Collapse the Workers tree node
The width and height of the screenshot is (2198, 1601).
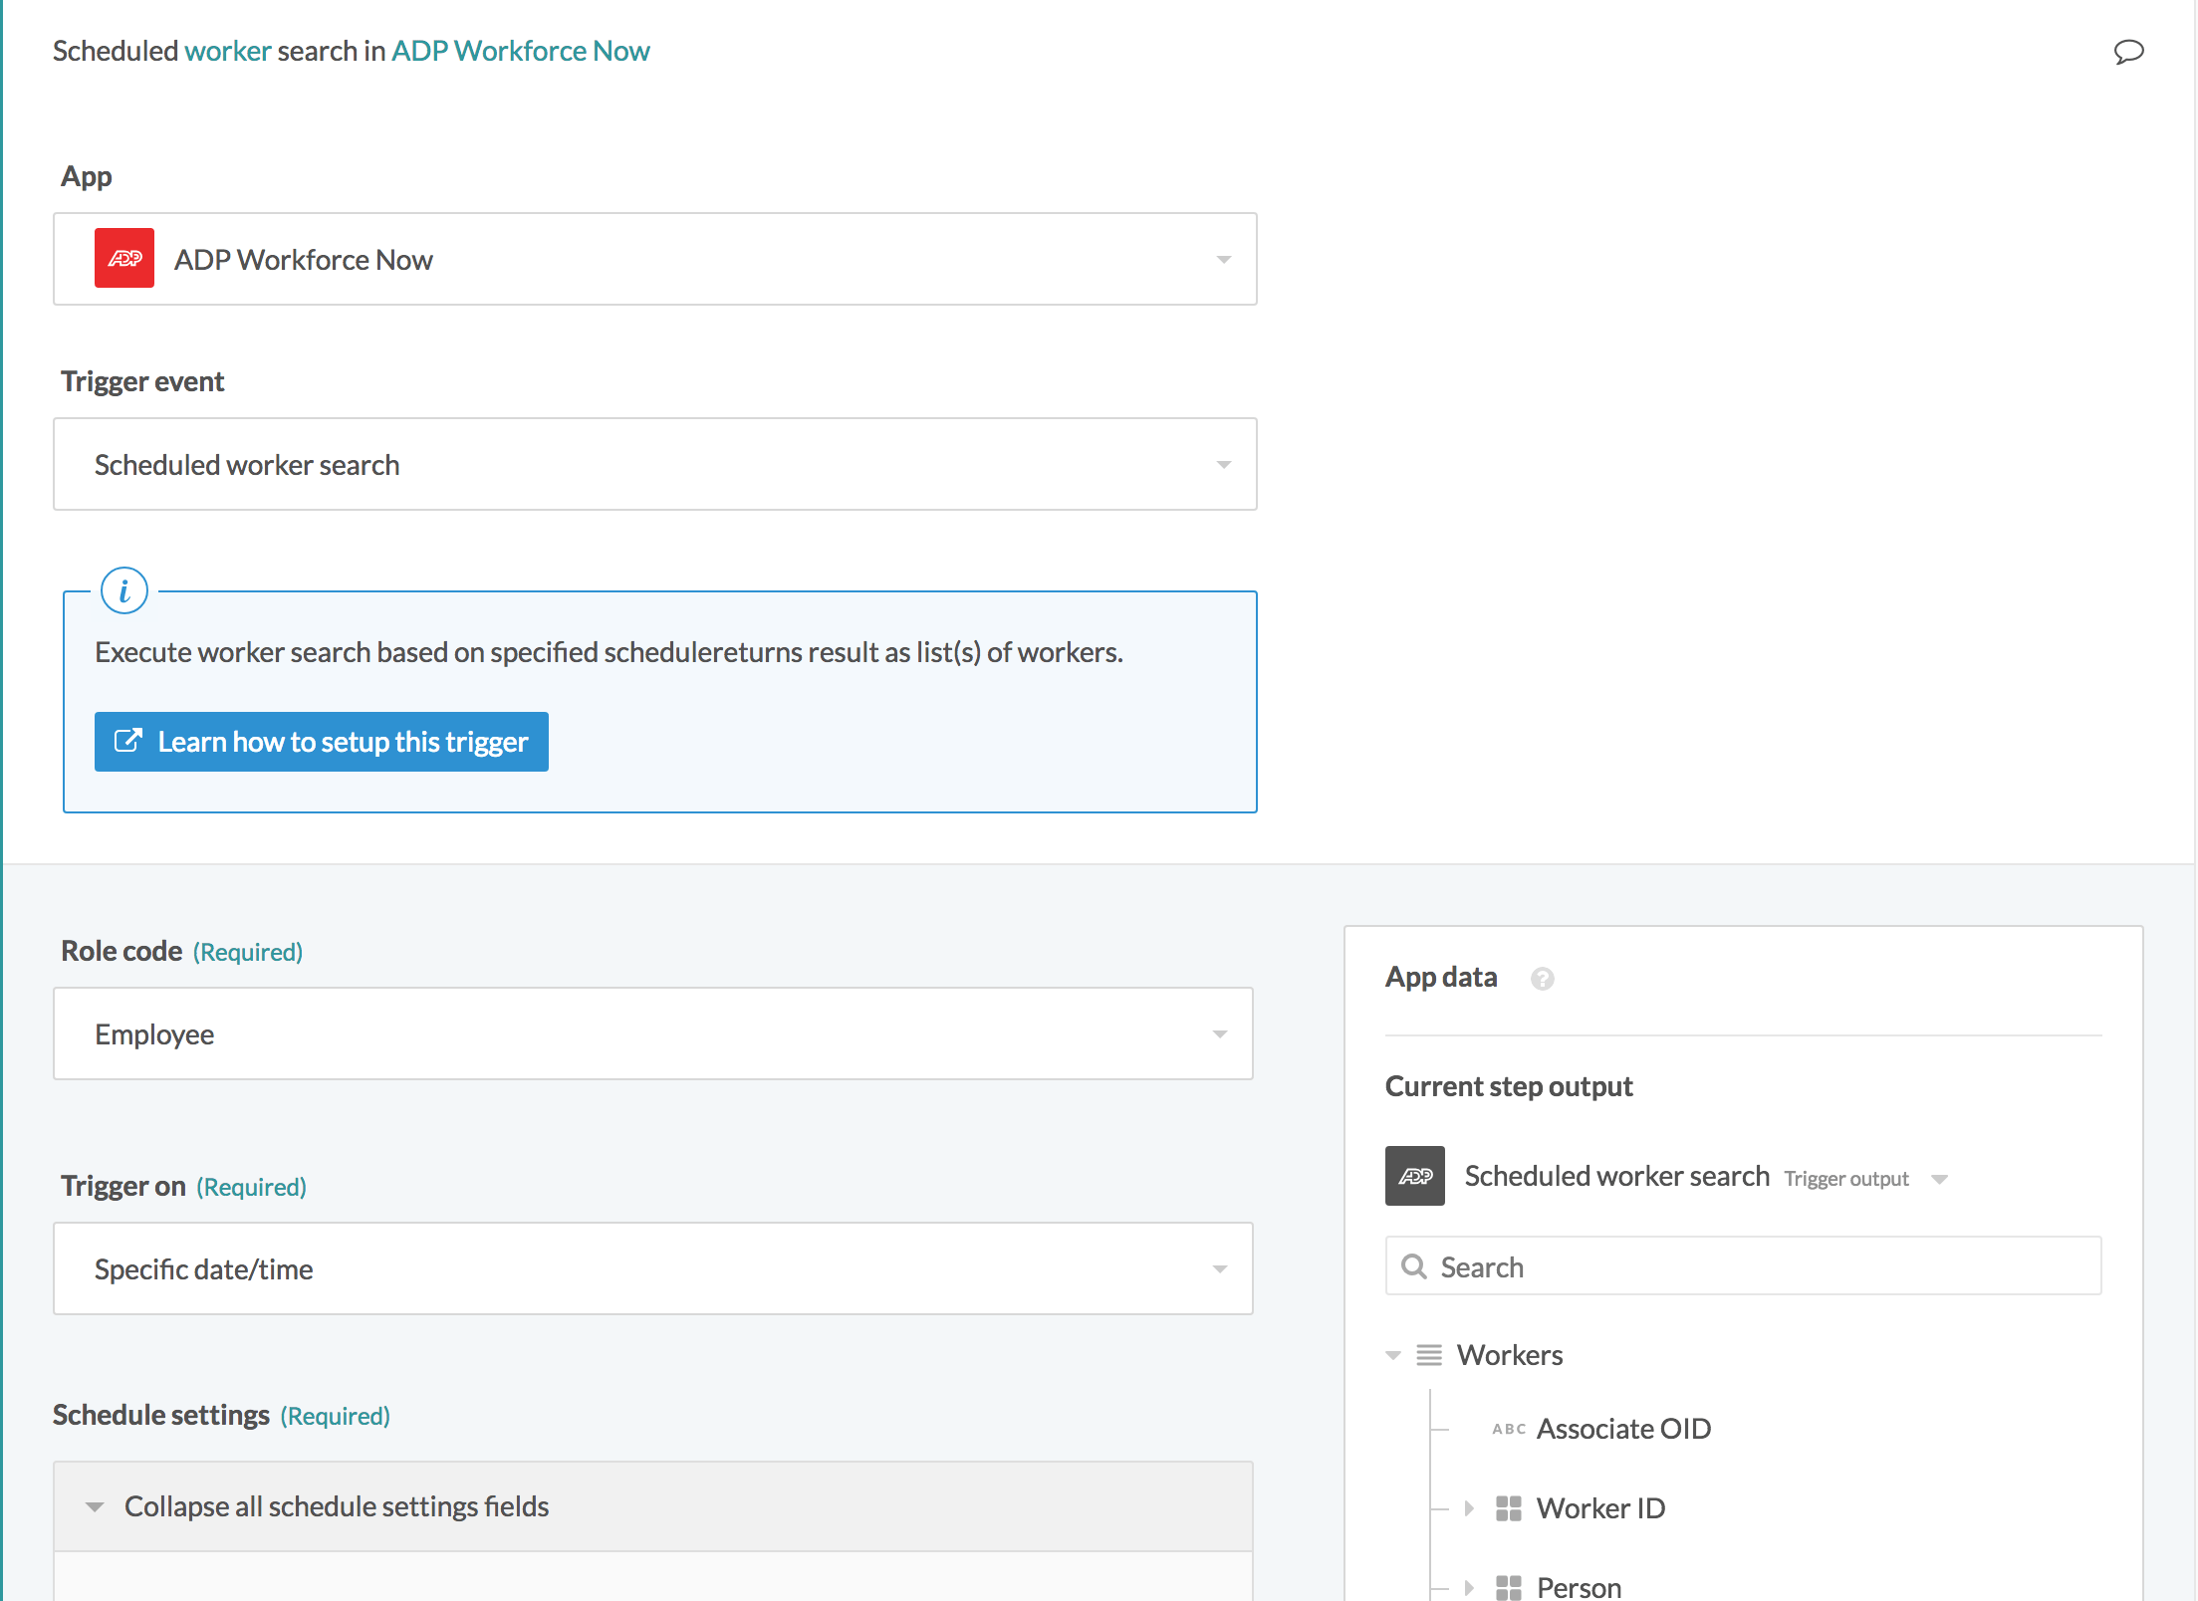1391,1354
